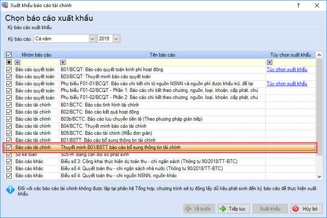
Task: Uncheck the B02/BCTC row checkbox
Action: pyautogui.click(x=9, y=112)
